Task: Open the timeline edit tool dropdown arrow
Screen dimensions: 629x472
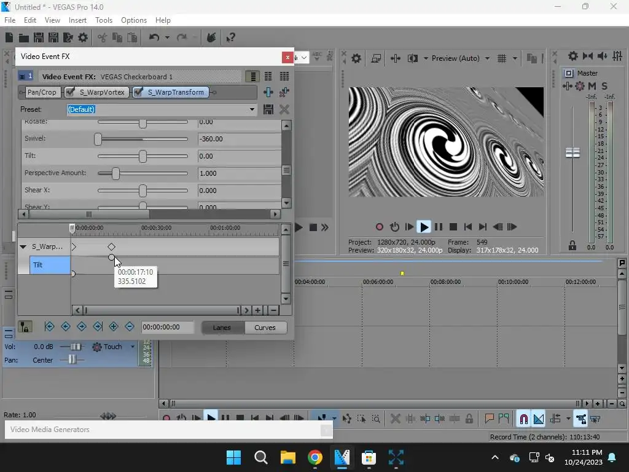Action: 334,419
